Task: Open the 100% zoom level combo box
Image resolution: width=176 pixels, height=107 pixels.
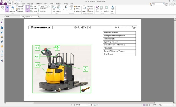Action: coord(44,6)
